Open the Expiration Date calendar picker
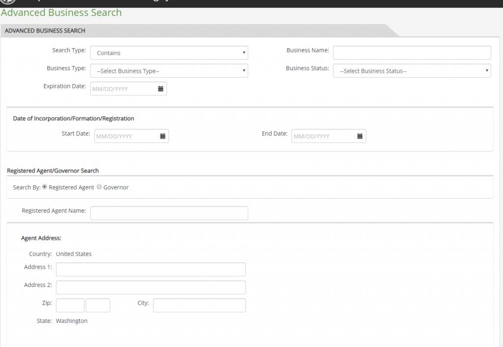Image resolution: width=503 pixels, height=347 pixels. click(x=161, y=89)
